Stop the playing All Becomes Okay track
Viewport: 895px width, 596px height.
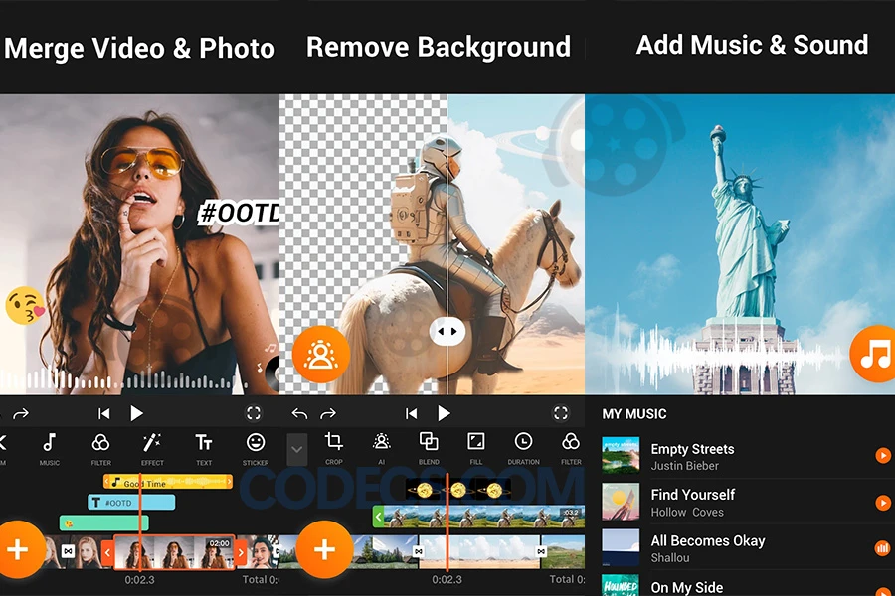click(882, 548)
